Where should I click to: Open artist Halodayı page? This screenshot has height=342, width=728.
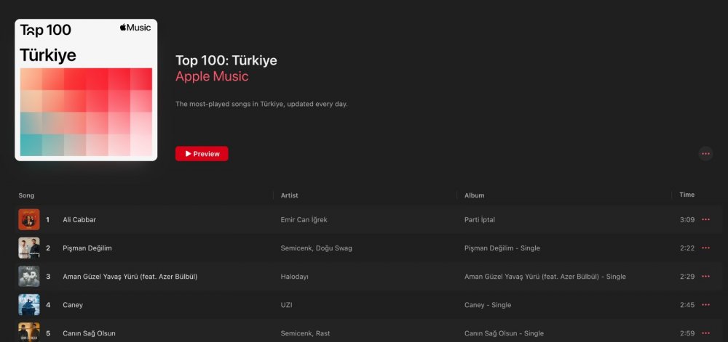click(297, 277)
